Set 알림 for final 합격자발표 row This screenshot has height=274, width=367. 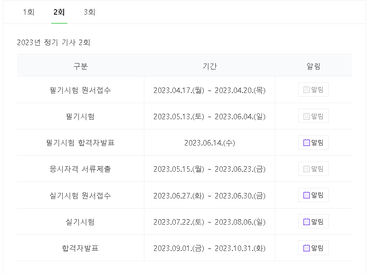314,248
